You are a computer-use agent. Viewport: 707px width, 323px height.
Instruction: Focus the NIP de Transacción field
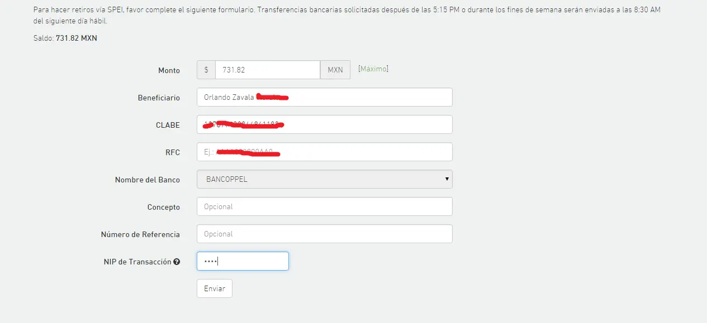click(x=243, y=261)
